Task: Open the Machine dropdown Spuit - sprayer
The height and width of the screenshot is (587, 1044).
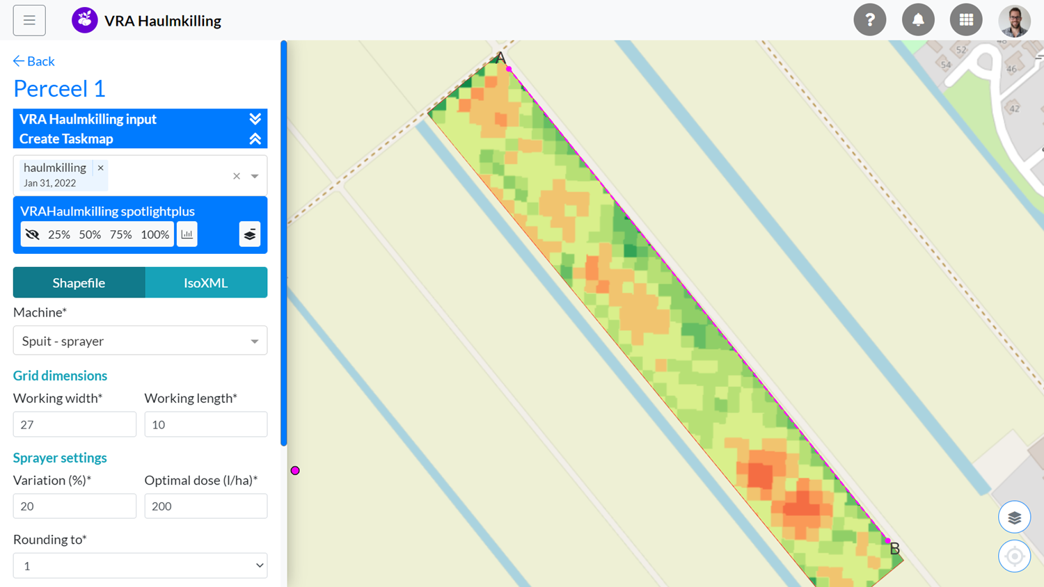Action: coord(140,341)
